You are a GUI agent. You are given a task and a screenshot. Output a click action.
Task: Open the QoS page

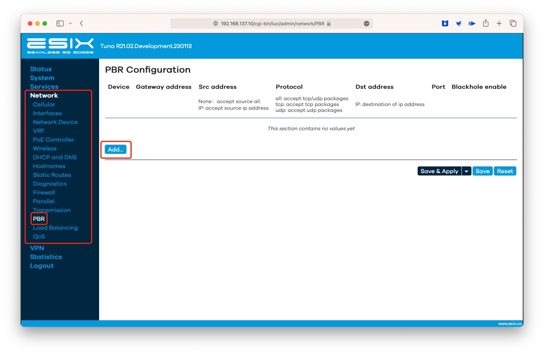39,237
